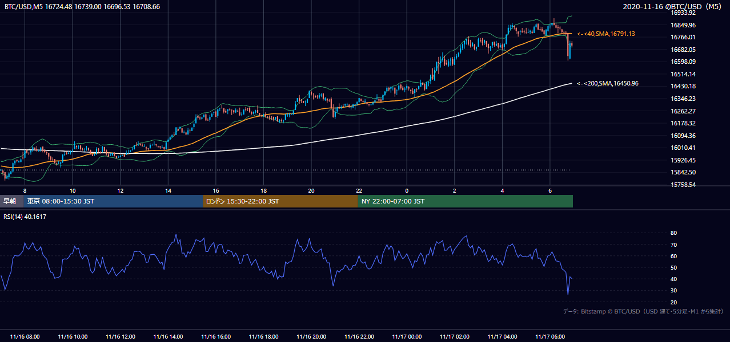Click RSI axis level 80

tap(674, 233)
